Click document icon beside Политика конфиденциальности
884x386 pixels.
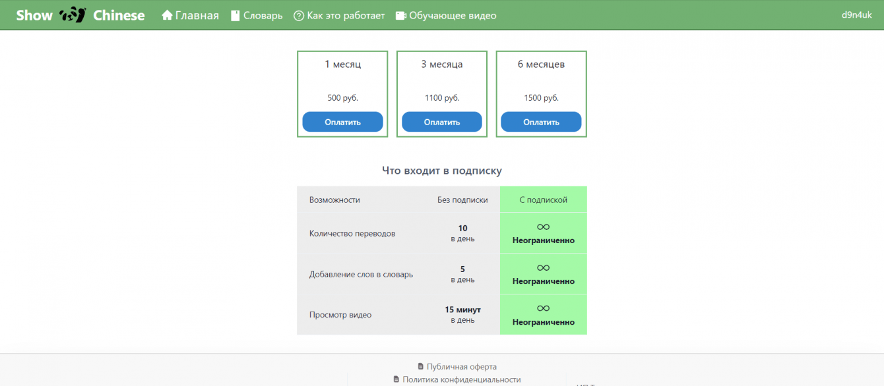(x=396, y=379)
